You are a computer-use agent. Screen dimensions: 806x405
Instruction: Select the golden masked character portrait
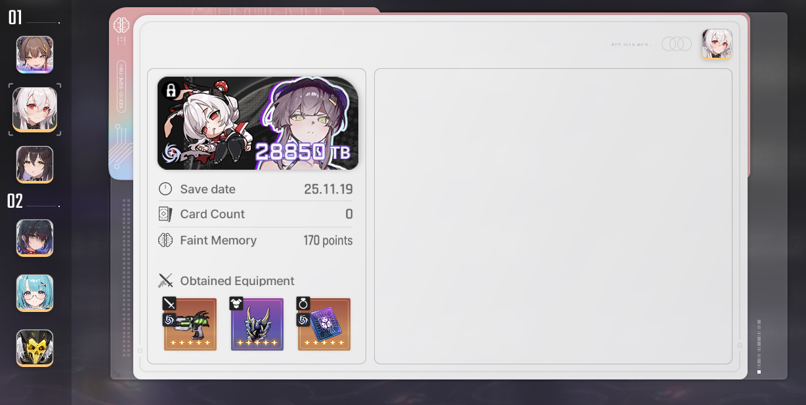click(35, 348)
